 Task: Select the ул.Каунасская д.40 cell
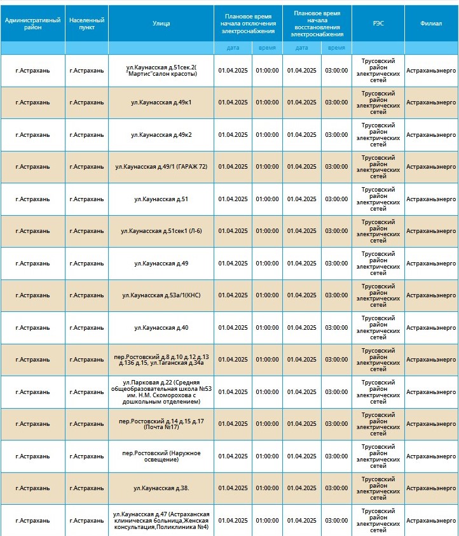click(161, 328)
